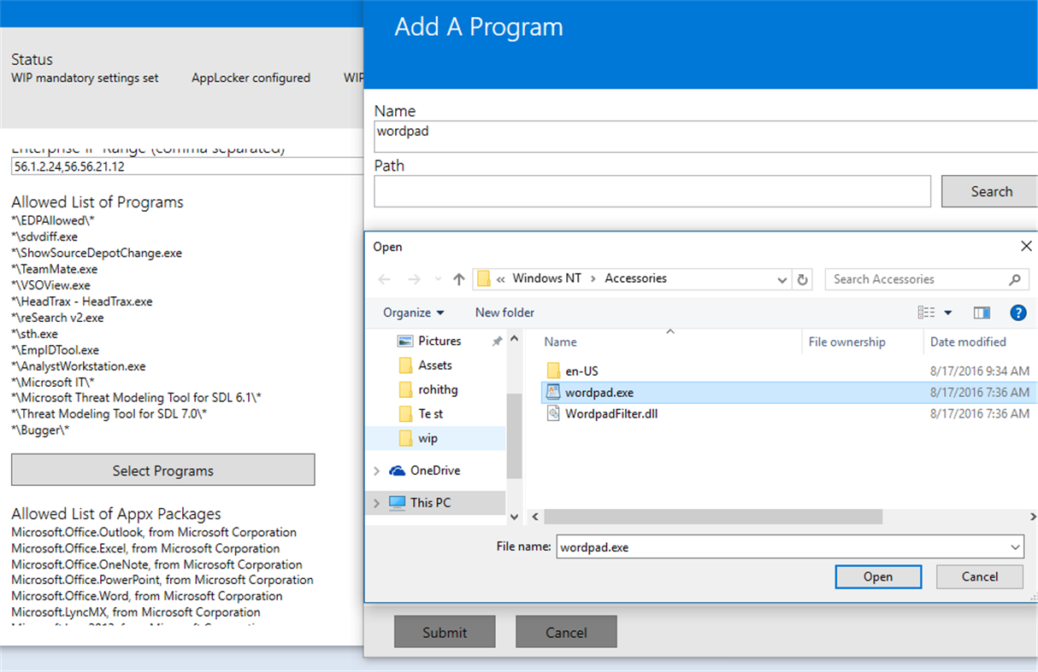Navigate up one folder level
The height and width of the screenshot is (672, 1038).
(459, 278)
